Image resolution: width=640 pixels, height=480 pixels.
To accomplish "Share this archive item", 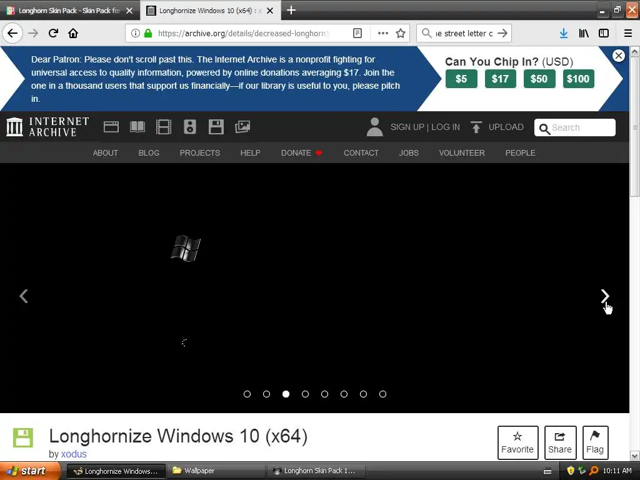I will point(560,442).
